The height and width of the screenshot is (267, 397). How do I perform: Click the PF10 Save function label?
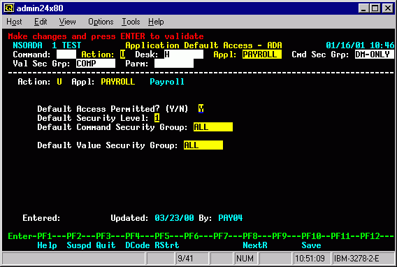point(312,245)
